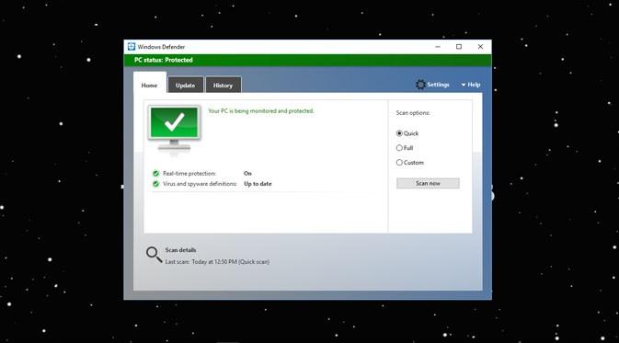619x343 pixels.
Task: Click the Virus and spyware definitions label
Action: coord(201,184)
